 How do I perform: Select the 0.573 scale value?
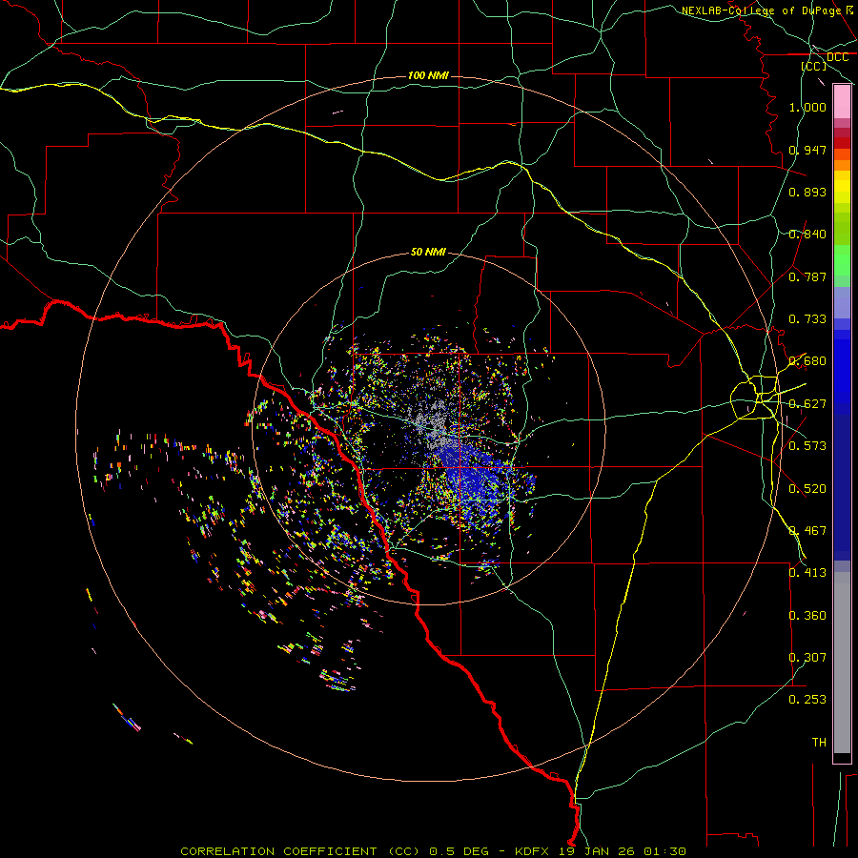807,446
